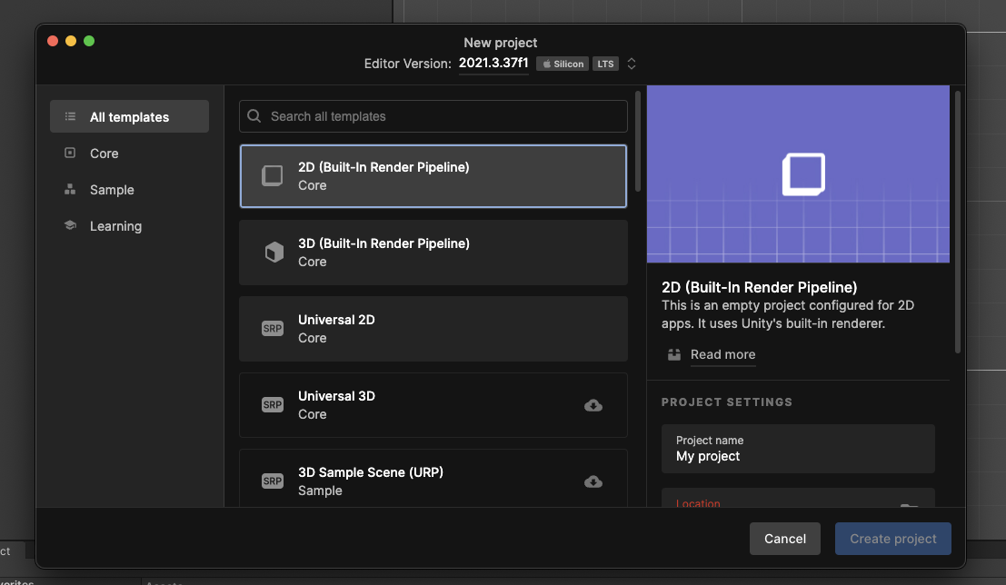
Task: Choose the Universal 3D template
Action: point(433,405)
